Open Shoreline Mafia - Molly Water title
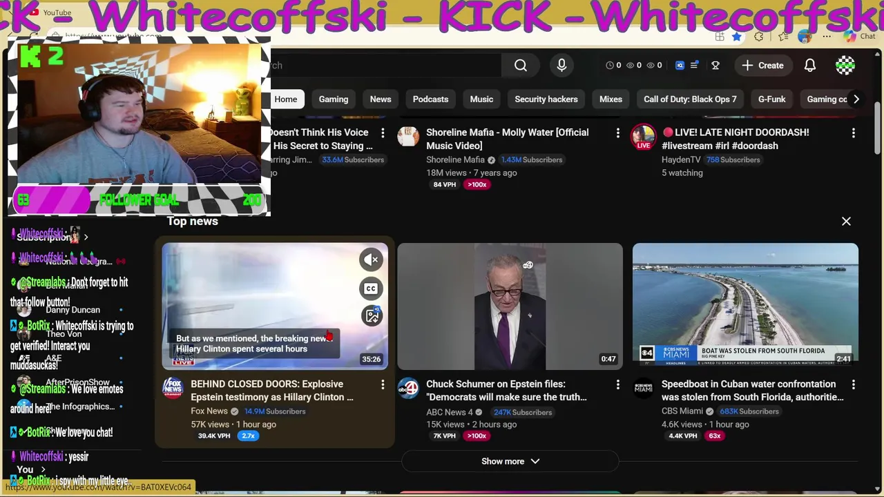The image size is (884, 497). click(507, 139)
